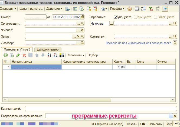Switch to the 'Дополнительно' tab
Viewport: 180px width, 127px height.
point(48,49)
